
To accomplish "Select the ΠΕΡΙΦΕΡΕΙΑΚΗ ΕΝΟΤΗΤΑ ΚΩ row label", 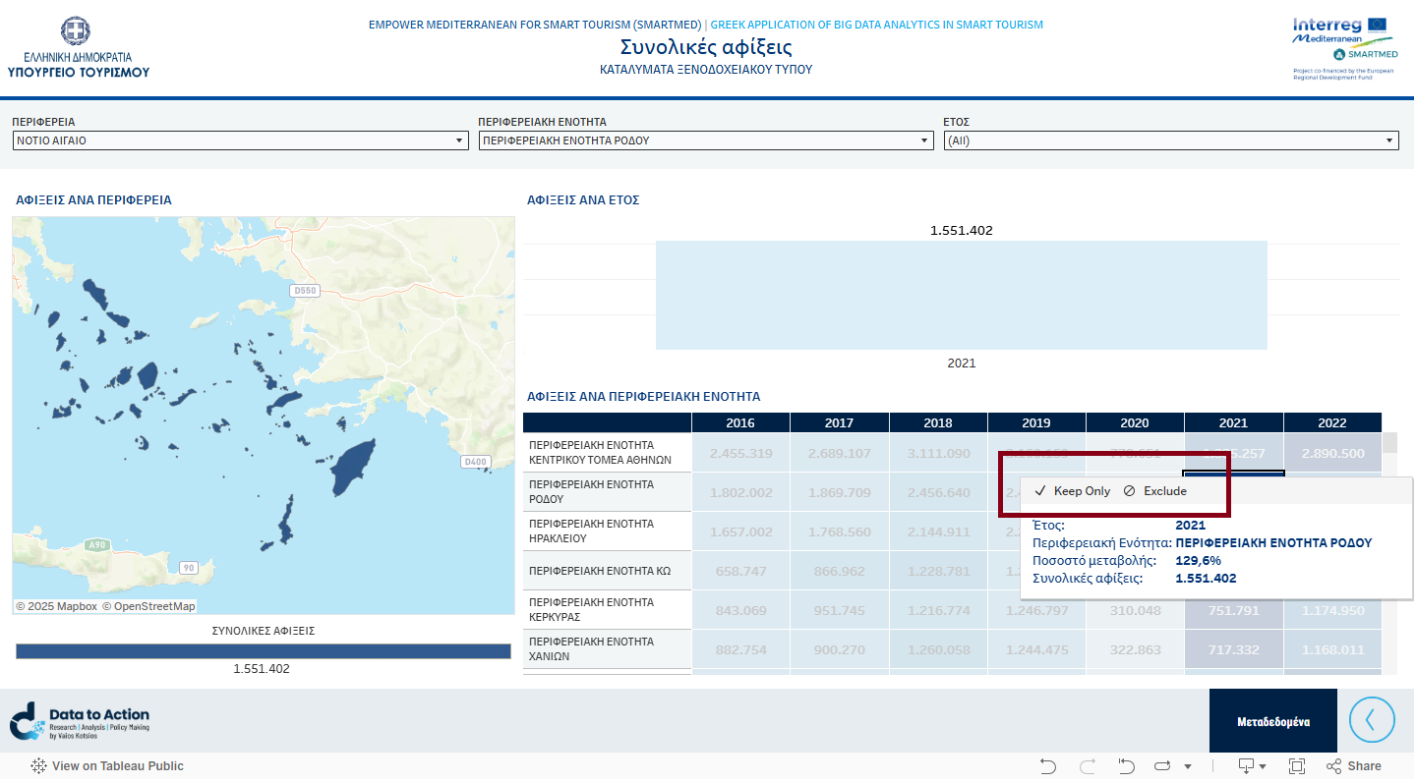I will 600,571.
